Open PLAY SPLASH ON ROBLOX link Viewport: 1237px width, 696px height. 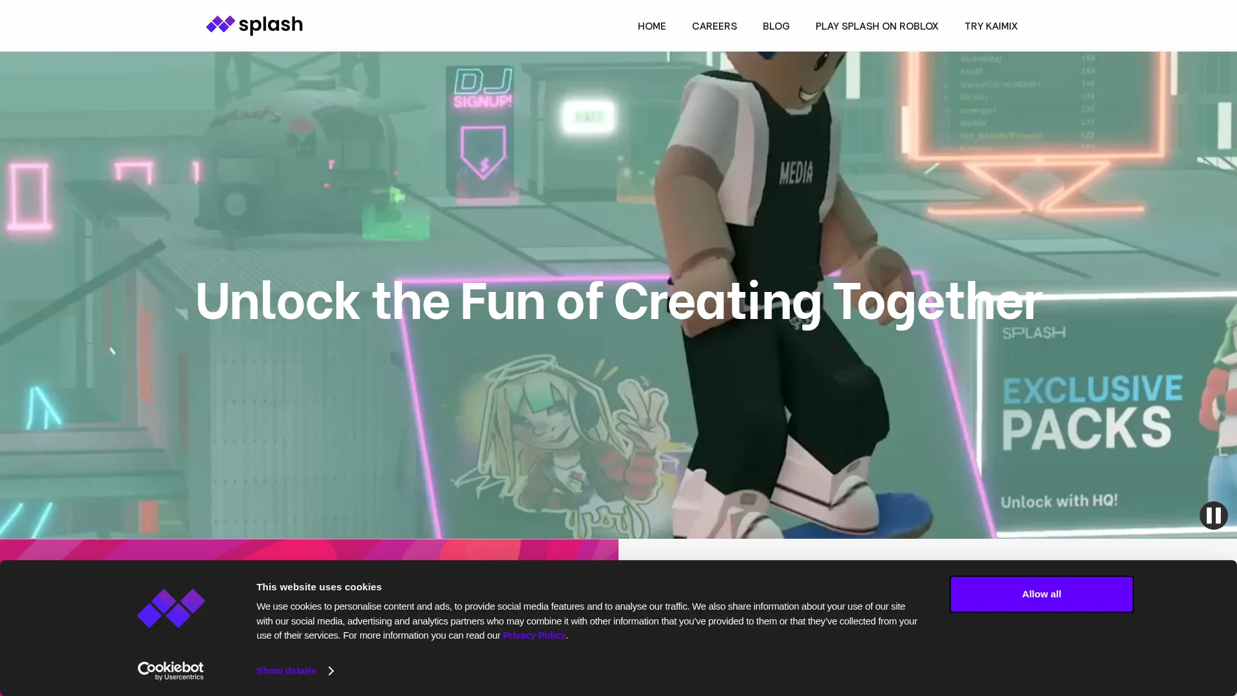click(876, 26)
